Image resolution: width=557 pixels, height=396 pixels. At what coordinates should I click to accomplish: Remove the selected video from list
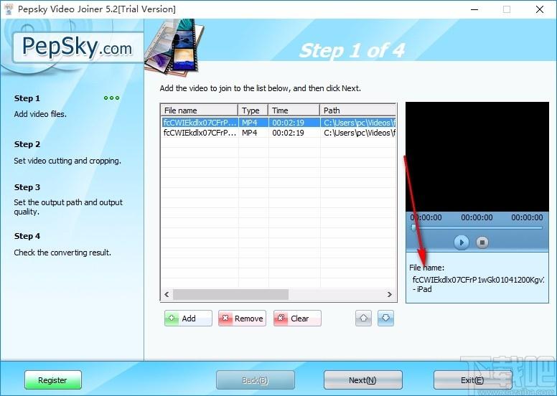[242, 319]
